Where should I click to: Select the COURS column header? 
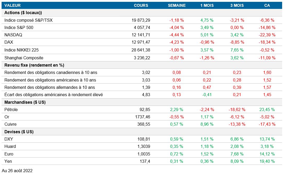141,5
